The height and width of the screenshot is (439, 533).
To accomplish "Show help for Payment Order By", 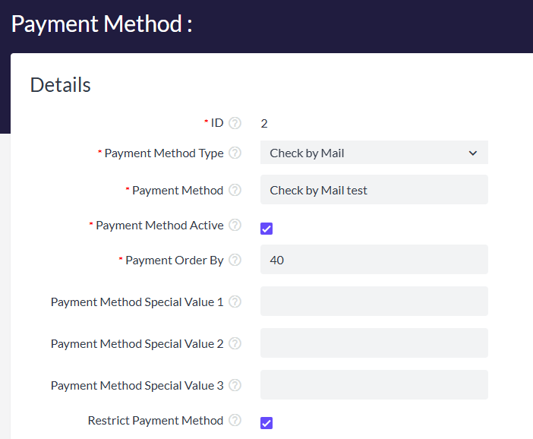I will click(x=235, y=261).
